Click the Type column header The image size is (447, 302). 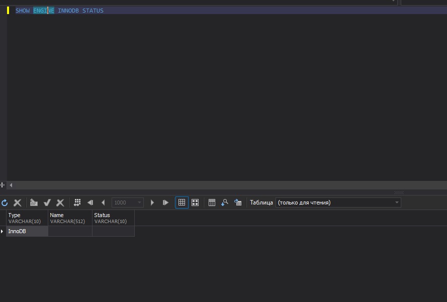pyautogui.click(x=27, y=218)
